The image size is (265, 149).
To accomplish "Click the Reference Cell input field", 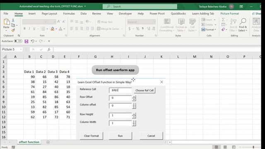I will pos(120,90).
